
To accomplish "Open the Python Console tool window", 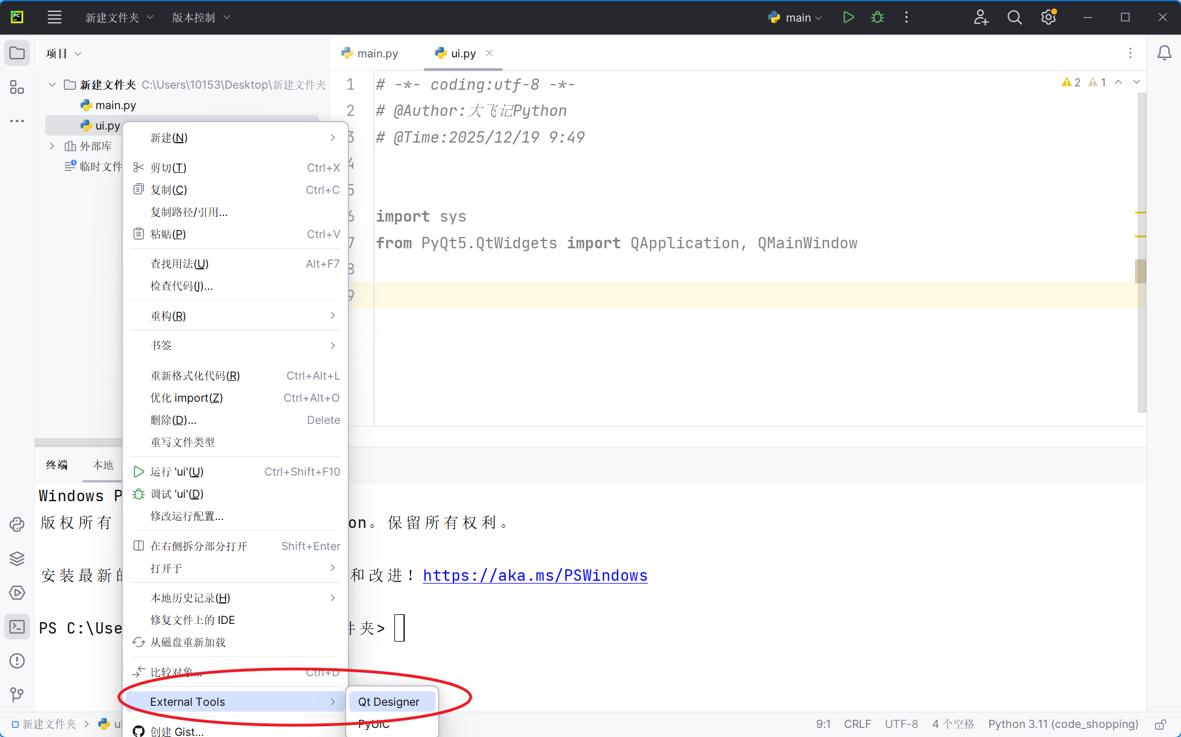I will click(x=16, y=524).
